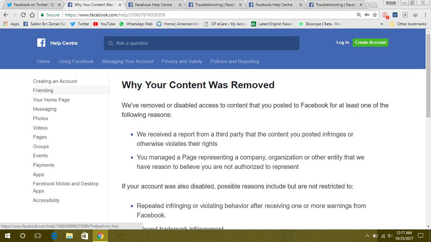Open the WhatsApp Web bookmark
Image resolution: width=431 pixels, height=242 pixels.
coord(136,24)
